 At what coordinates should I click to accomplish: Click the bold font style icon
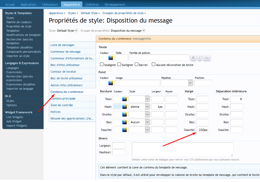pos(193,58)
